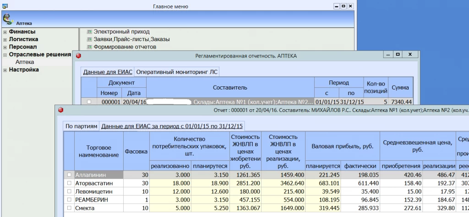Open the Электронный приход menu entry

121,32
